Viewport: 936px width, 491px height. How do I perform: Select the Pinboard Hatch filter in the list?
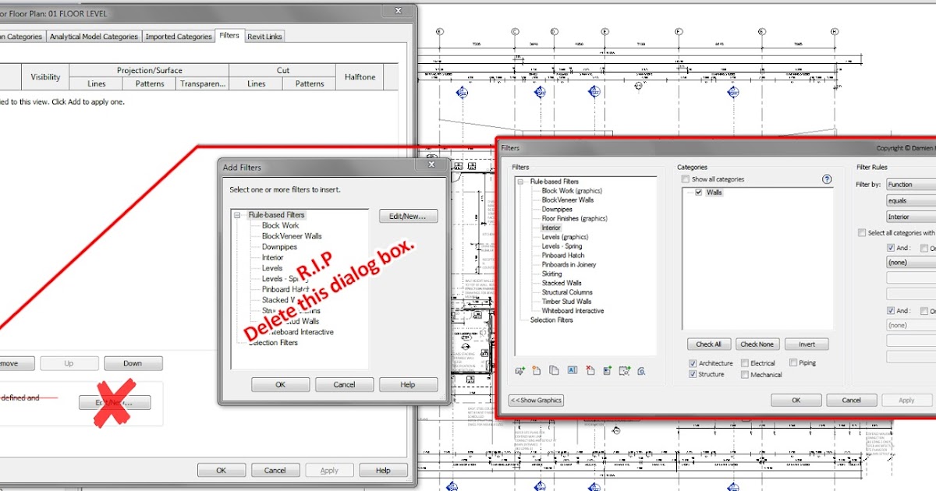562,255
